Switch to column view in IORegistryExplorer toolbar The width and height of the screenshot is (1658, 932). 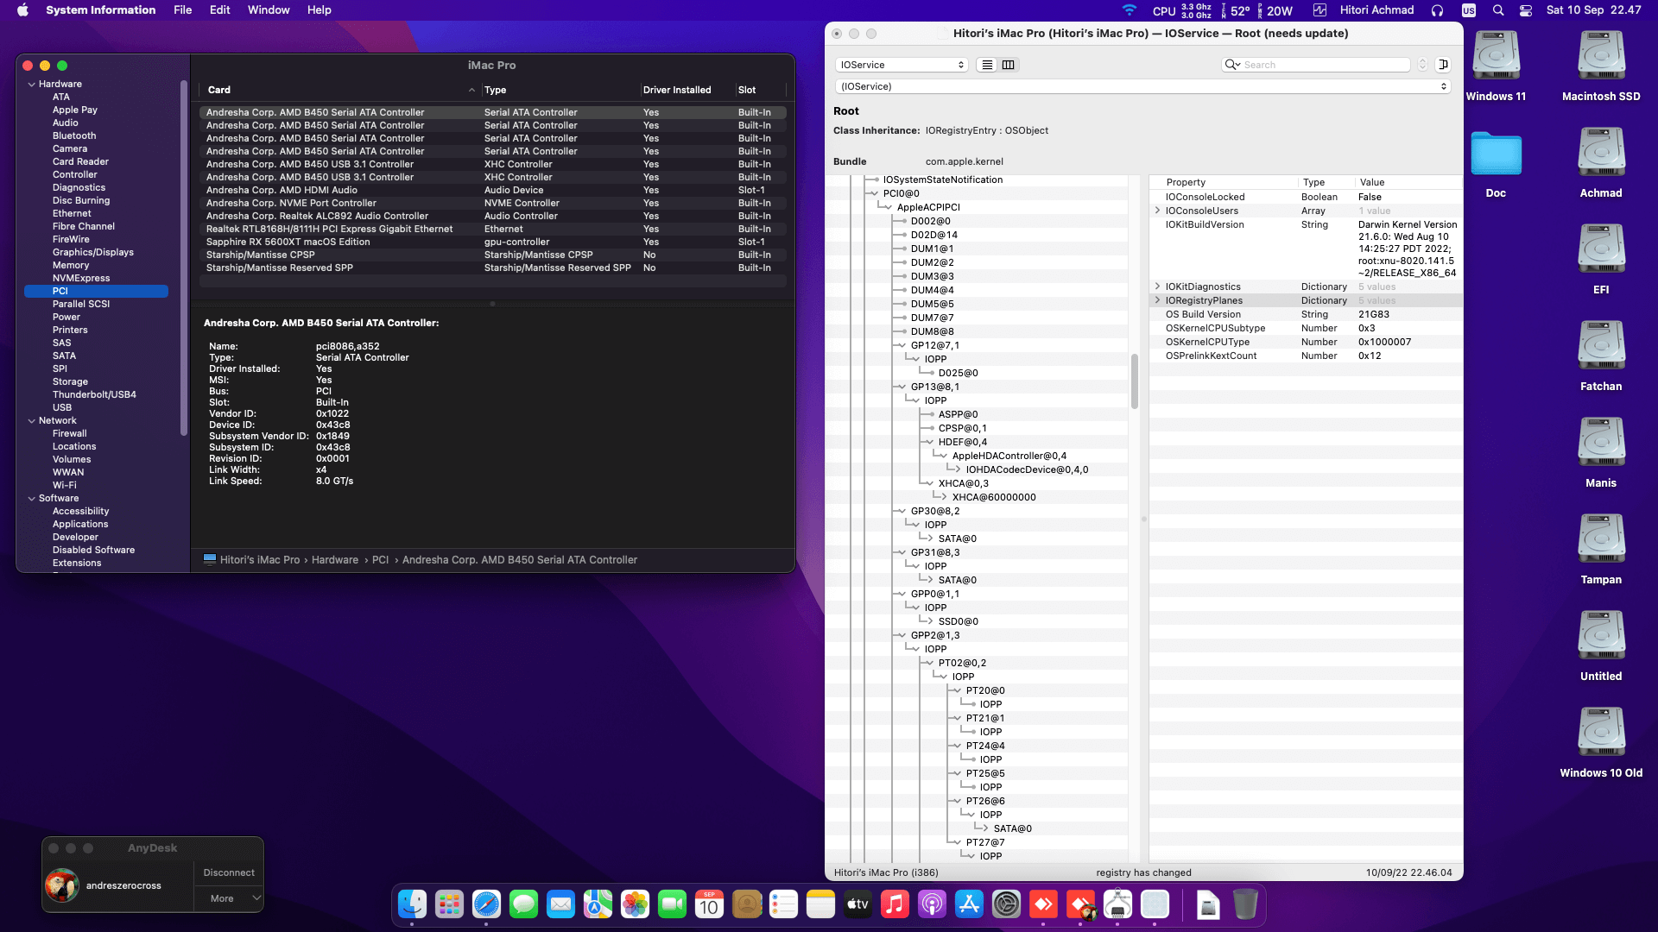tap(1008, 65)
